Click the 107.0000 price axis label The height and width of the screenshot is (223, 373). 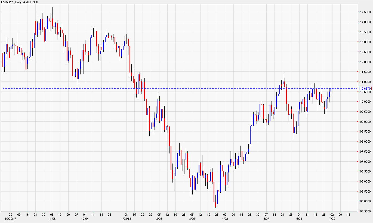tap(365, 162)
